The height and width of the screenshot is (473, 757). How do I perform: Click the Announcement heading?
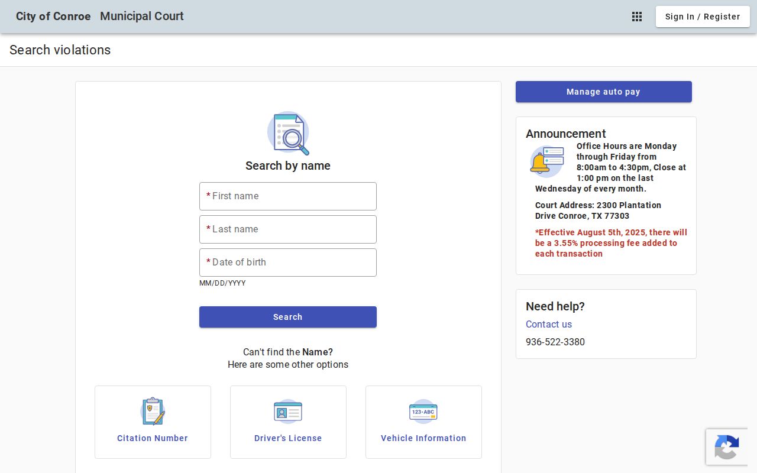pos(566,134)
